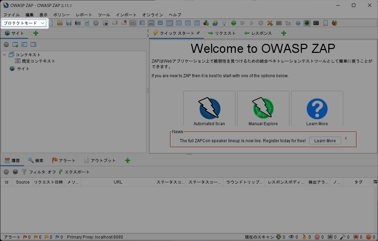The width and height of the screenshot is (378, 241).
Task: Choose Manual Explore option
Action: pyautogui.click(x=263, y=109)
